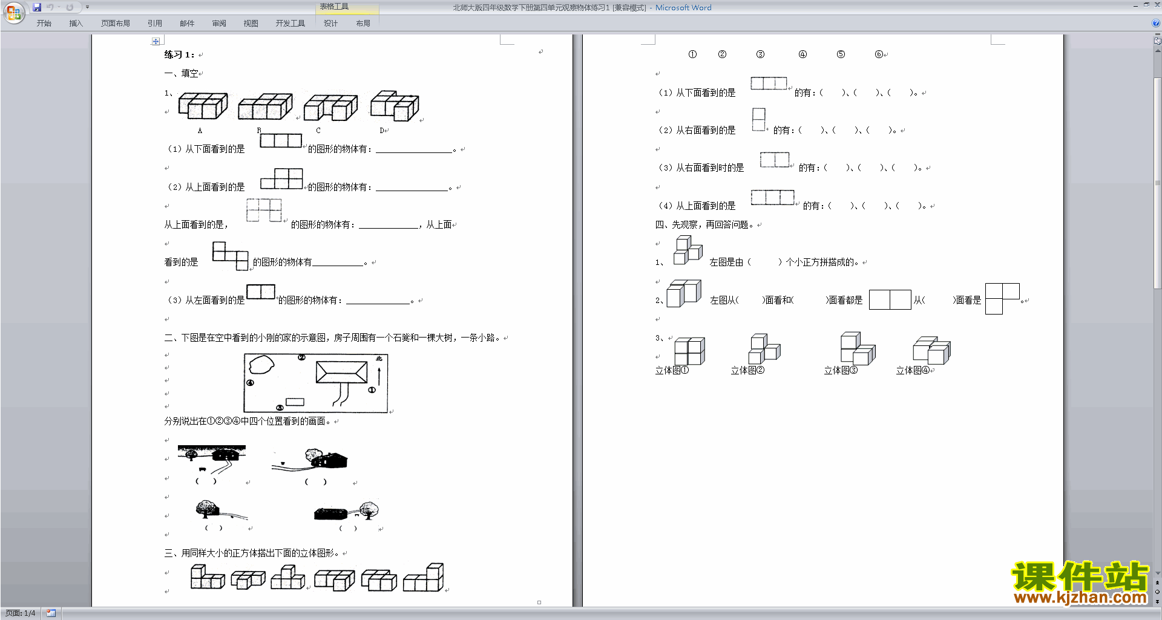Click the 页面: 1/4 status bar indicator

[x=20, y=613]
